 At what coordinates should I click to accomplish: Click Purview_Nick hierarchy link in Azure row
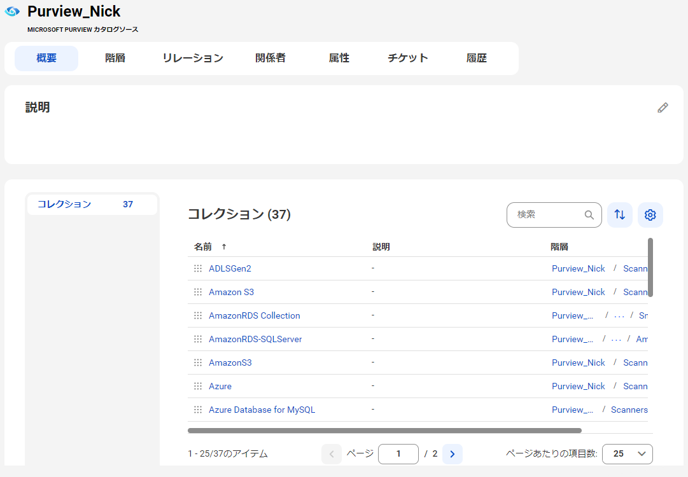click(579, 386)
